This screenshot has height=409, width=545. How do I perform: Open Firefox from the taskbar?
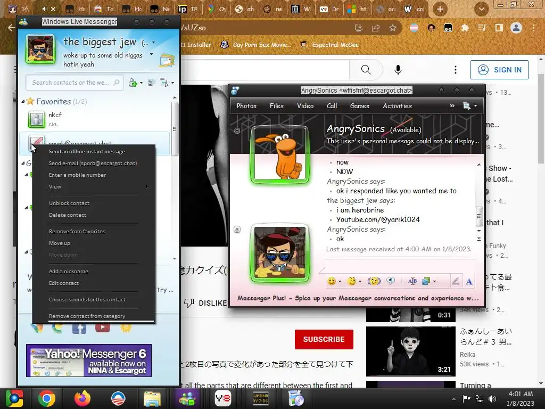[x=82, y=398]
